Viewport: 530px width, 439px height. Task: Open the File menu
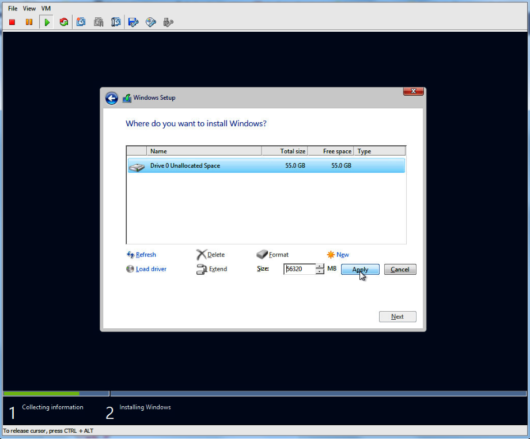pos(13,9)
